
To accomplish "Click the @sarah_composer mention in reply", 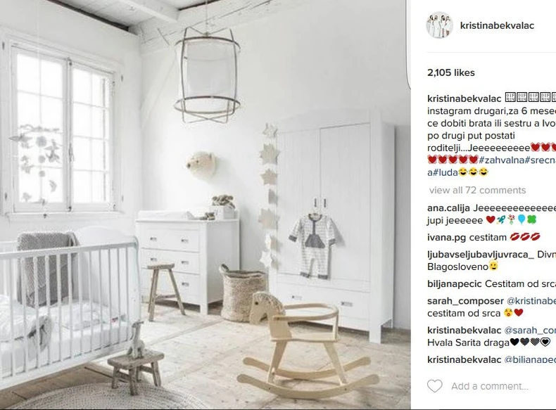I will point(530,331).
